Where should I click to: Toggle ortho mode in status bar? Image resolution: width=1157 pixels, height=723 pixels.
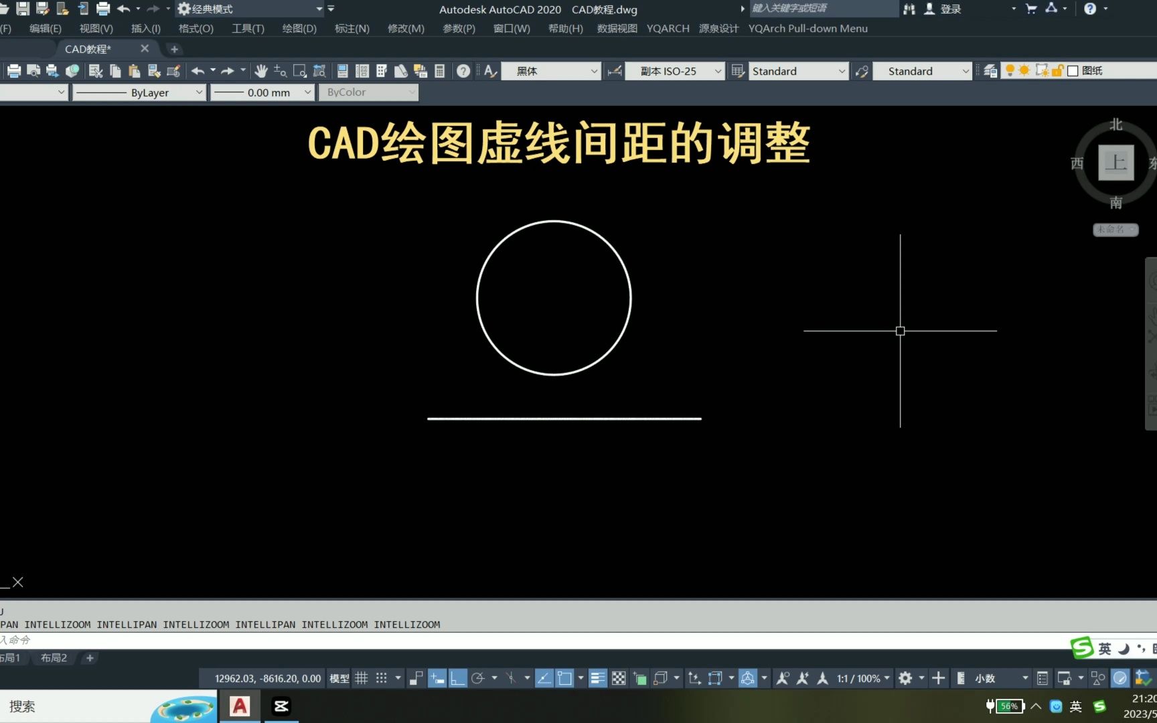[x=457, y=678]
